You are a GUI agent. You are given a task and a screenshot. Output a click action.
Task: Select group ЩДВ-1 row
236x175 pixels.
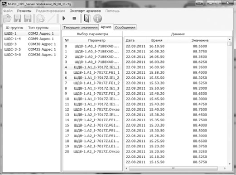[31, 33]
